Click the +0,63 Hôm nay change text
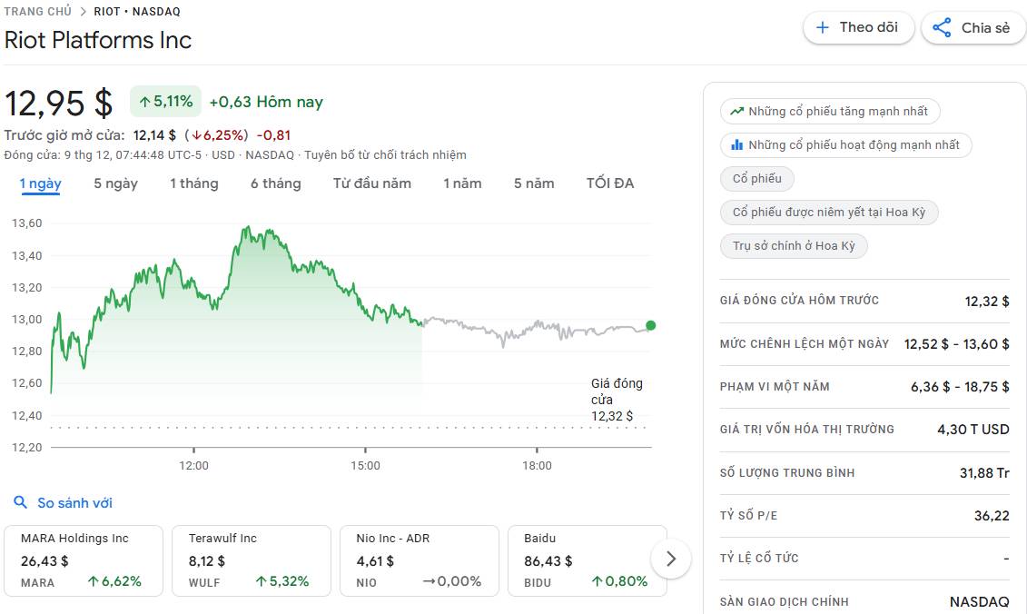 266,103
